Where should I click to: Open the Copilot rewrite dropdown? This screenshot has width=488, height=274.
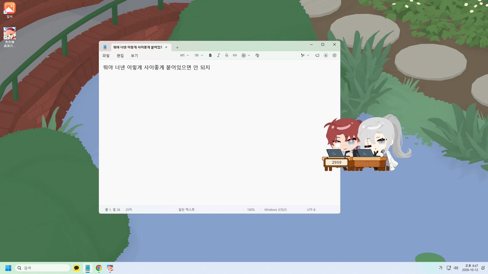tap(305, 55)
